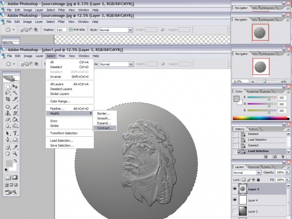Switch to Quick Mask mode
Viewport: 292px width, 219px height.
[x=15, y=177]
